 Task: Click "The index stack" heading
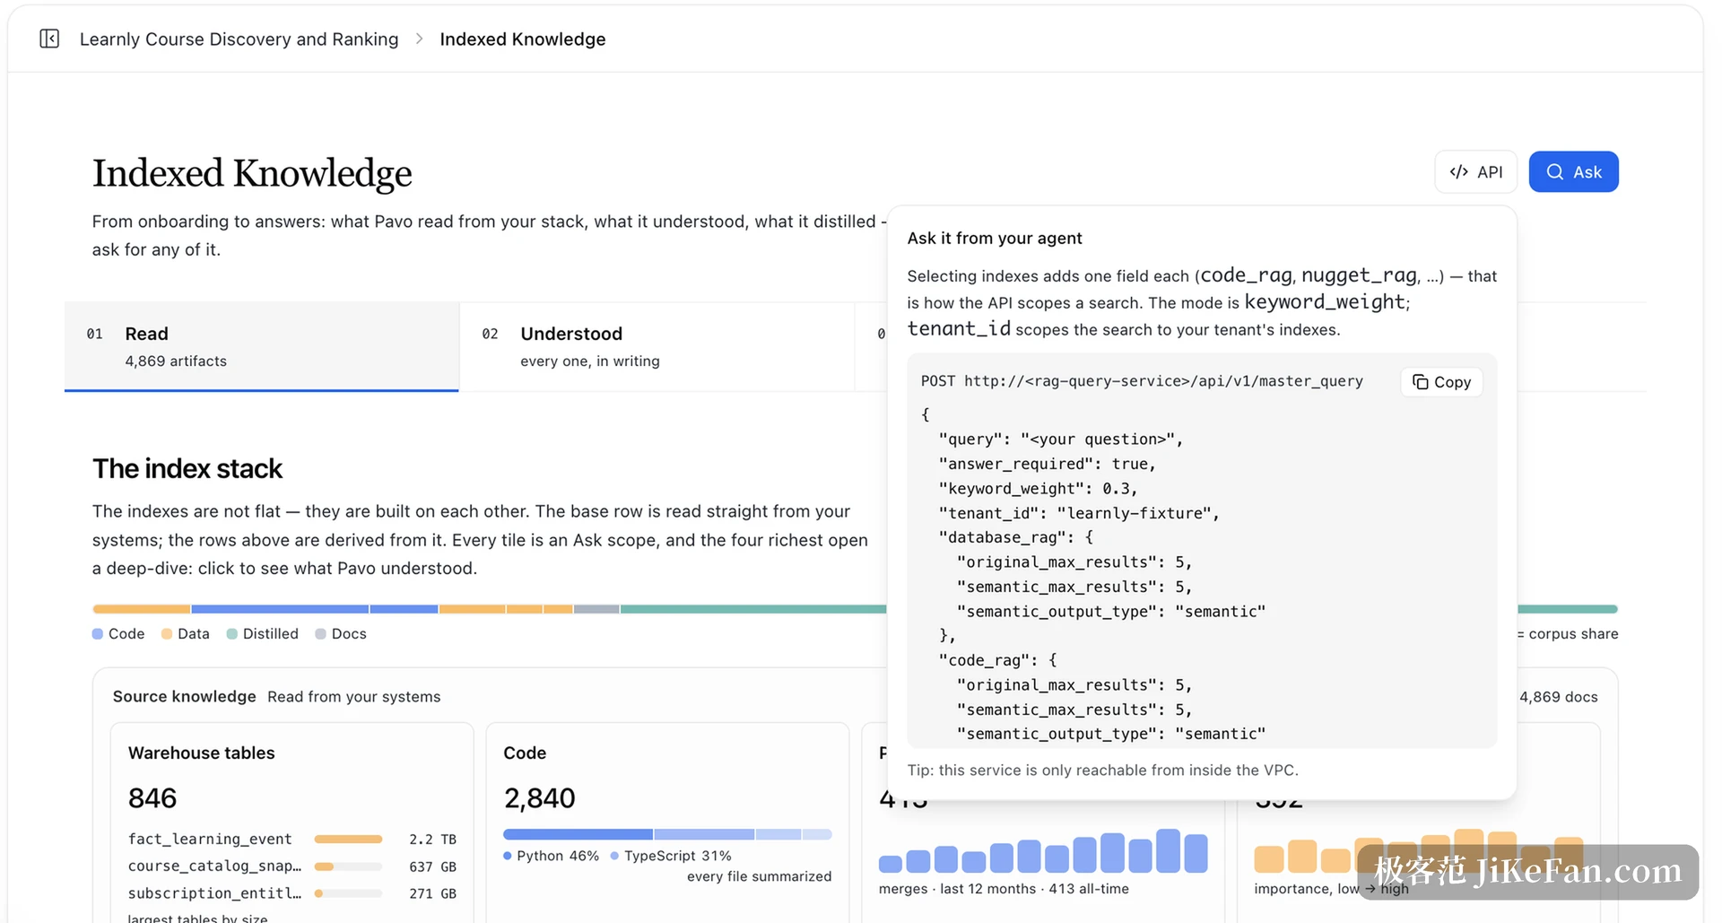click(187, 469)
